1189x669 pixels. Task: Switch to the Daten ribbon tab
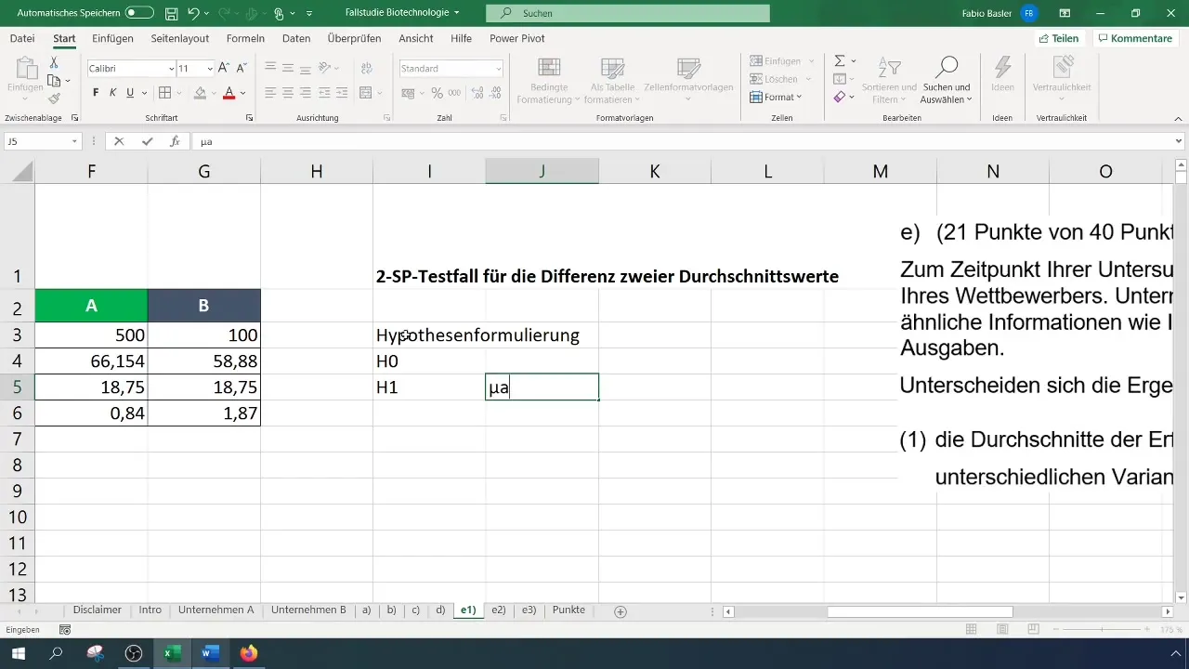(296, 38)
